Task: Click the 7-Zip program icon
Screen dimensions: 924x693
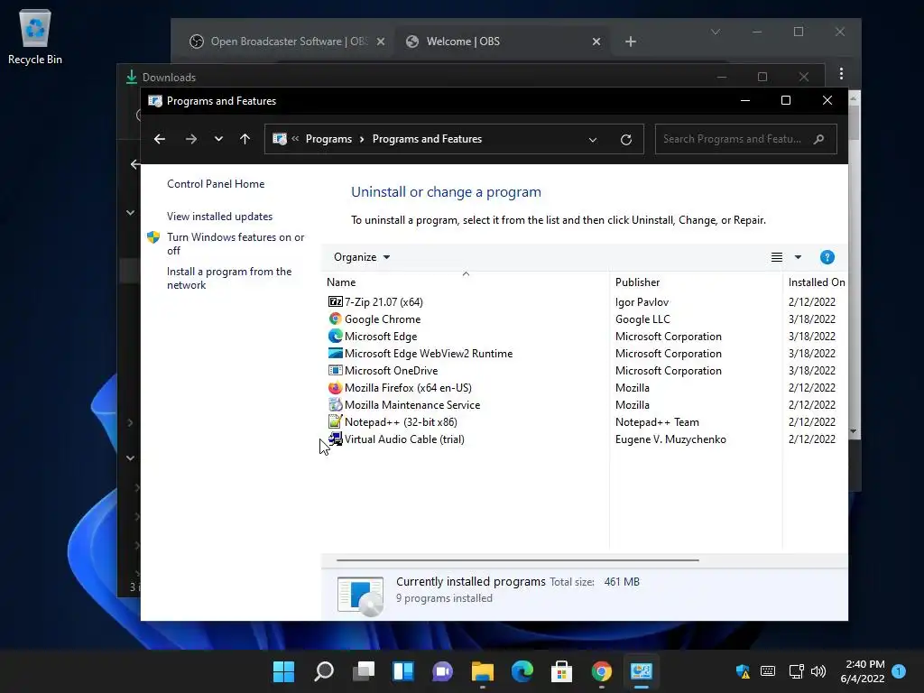Action: click(x=336, y=301)
